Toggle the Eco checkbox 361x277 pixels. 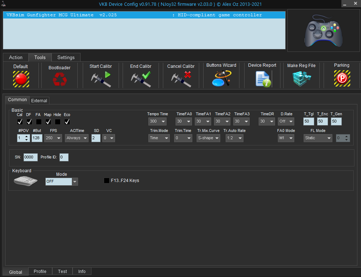tap(67, 122)
